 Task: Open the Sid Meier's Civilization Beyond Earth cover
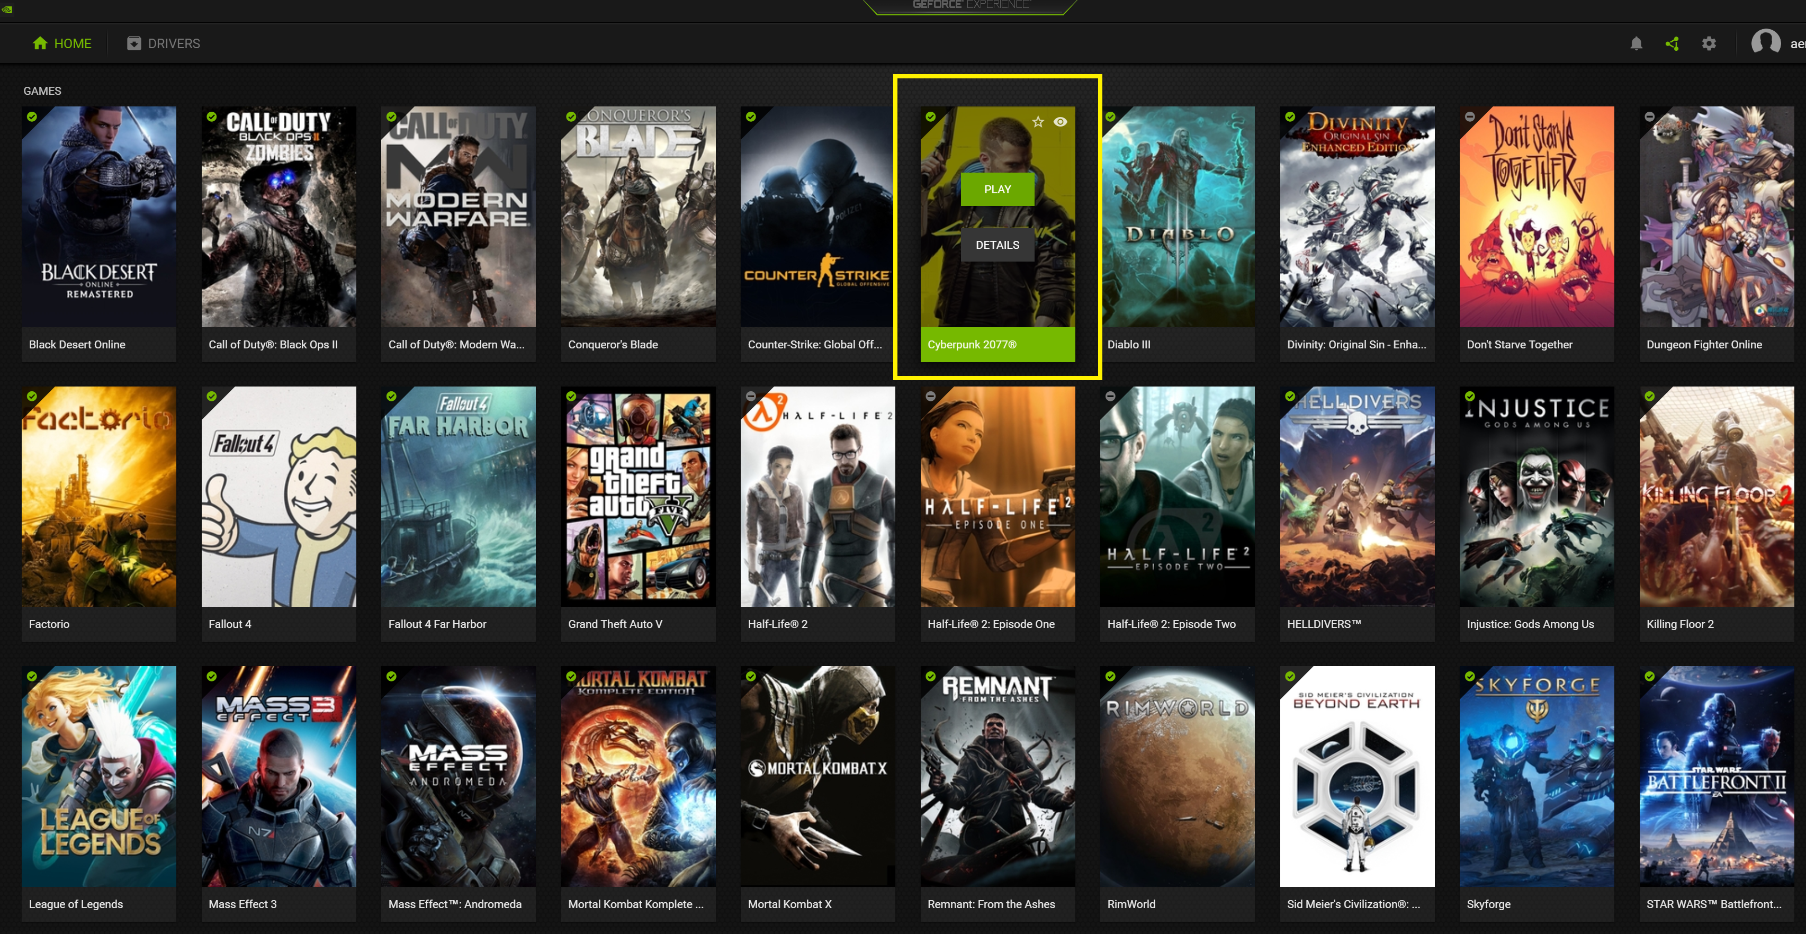tap(1358, 776)
